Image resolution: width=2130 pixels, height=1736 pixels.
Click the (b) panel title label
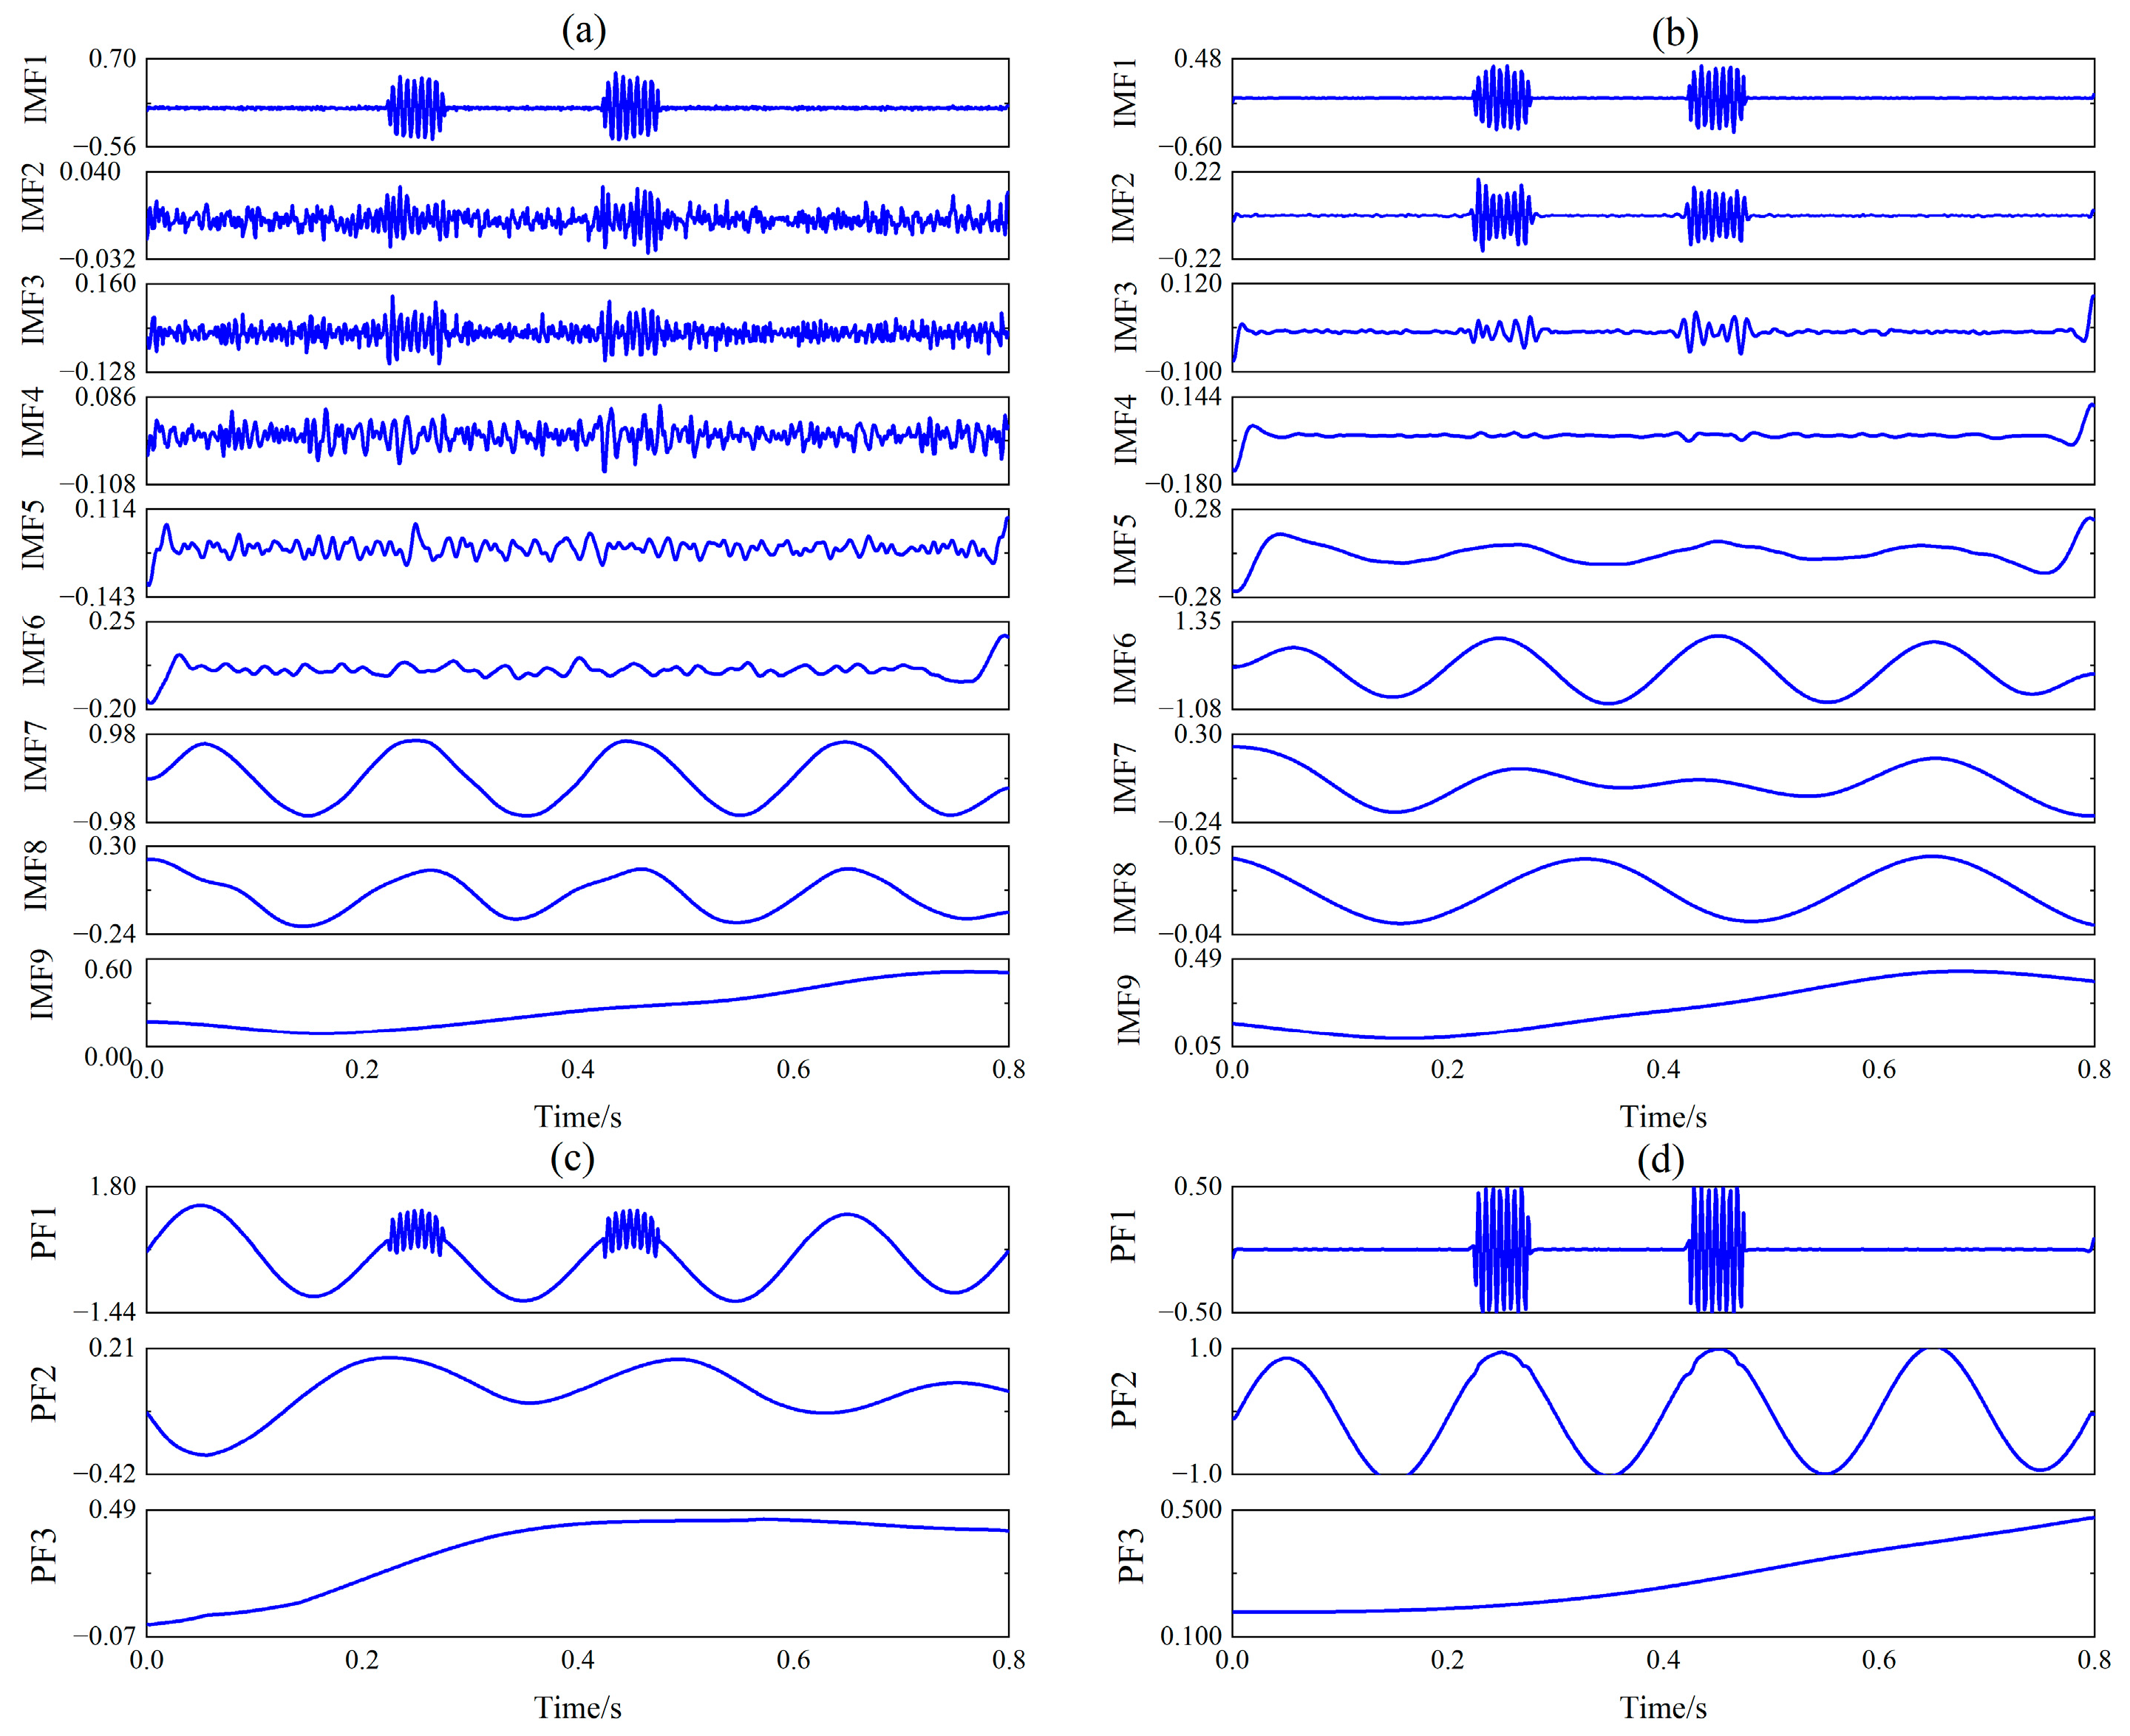[x=1674, y=33]
